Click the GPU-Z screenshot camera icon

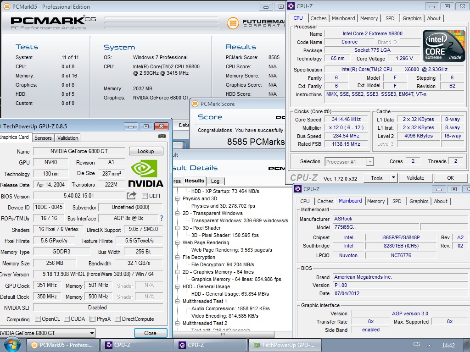tap(162, 136)
